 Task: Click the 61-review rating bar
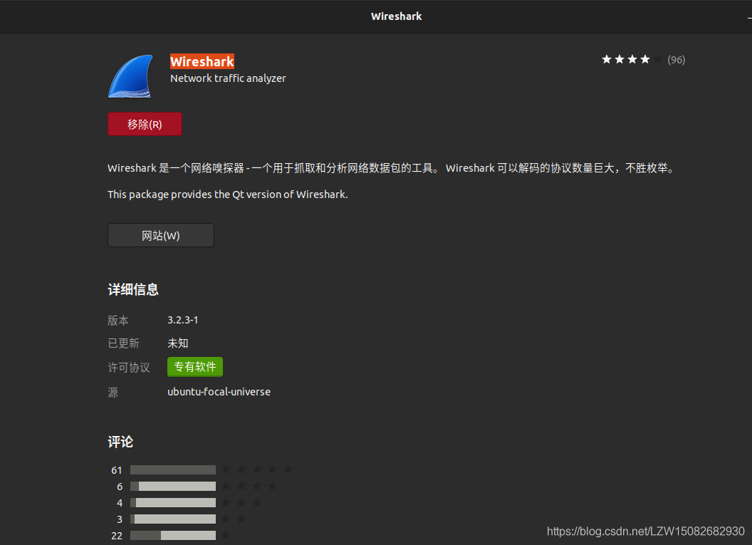coord(172,469)
